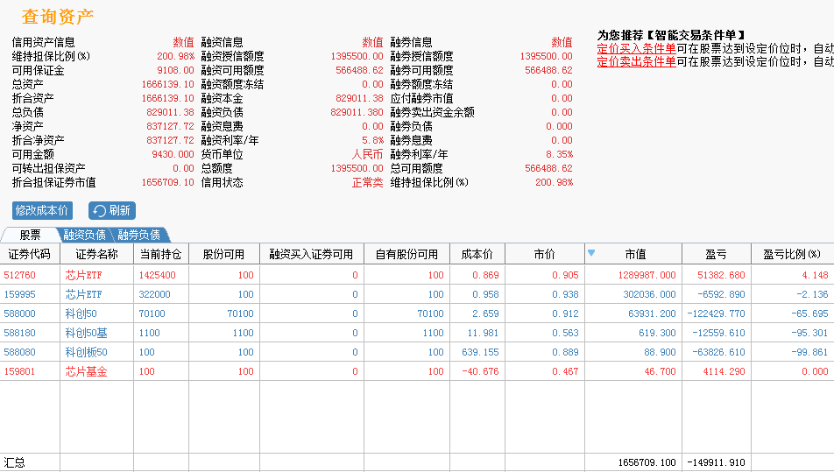Click the 成本价 column header
The width and height of the screenshot is (834, 472).
click(477, 254)
